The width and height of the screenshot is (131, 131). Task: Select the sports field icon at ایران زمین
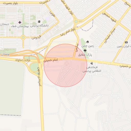[x=126, y=42]
